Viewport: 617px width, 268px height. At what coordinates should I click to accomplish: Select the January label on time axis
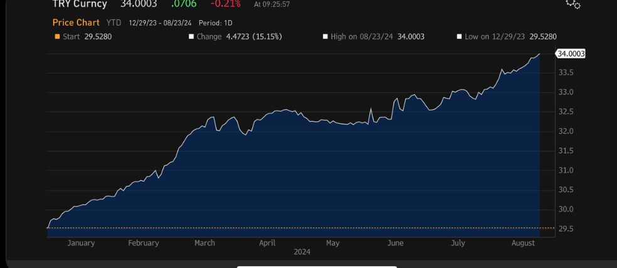pyautogui.click(x=81, y=243)
